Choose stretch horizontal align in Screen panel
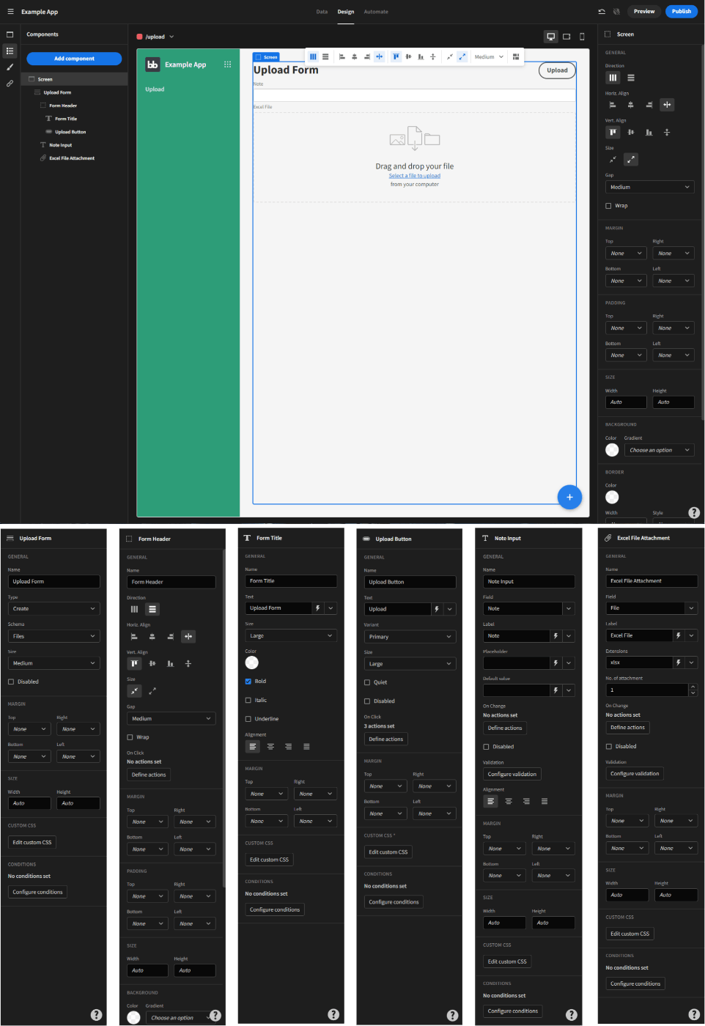Screen dimensions: 705x1026 (x=667, y=105)
